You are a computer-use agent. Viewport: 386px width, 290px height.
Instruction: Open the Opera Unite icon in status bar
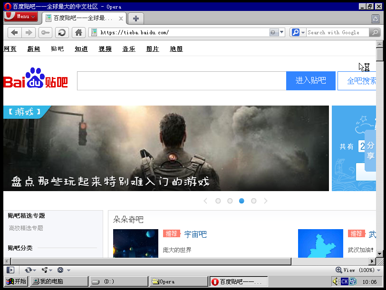[45, 270]
